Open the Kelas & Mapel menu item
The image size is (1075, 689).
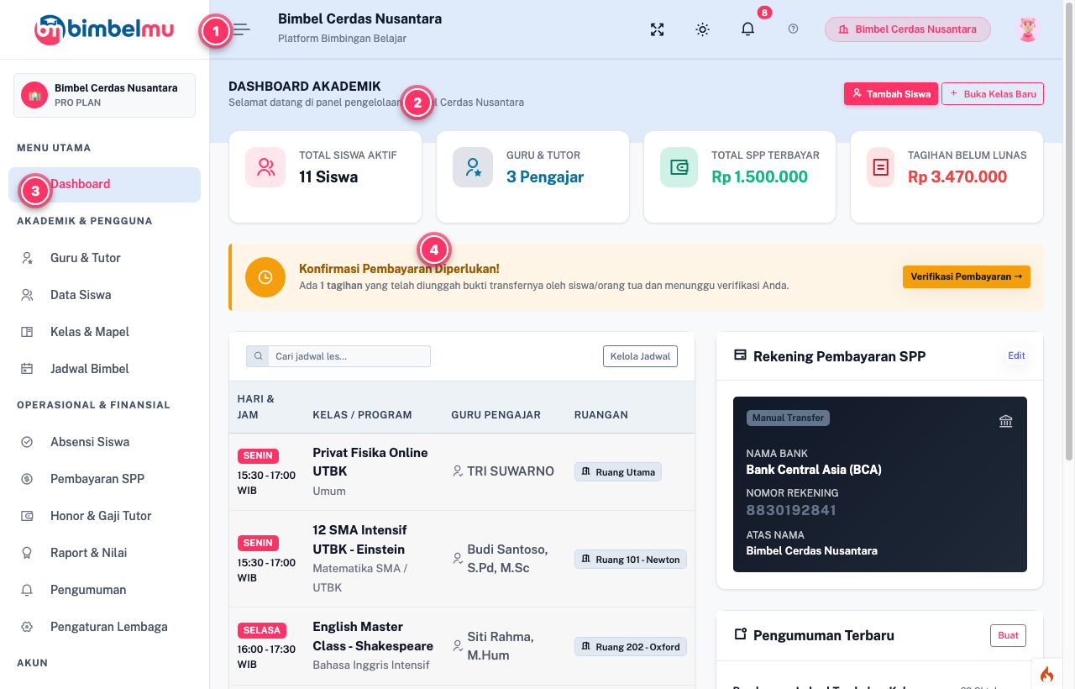[x=104, y=332]
